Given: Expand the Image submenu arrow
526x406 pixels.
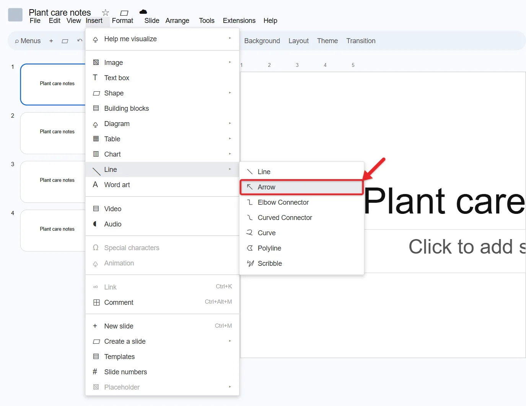Looking at the screenshot, I should [x=230, y=62].
